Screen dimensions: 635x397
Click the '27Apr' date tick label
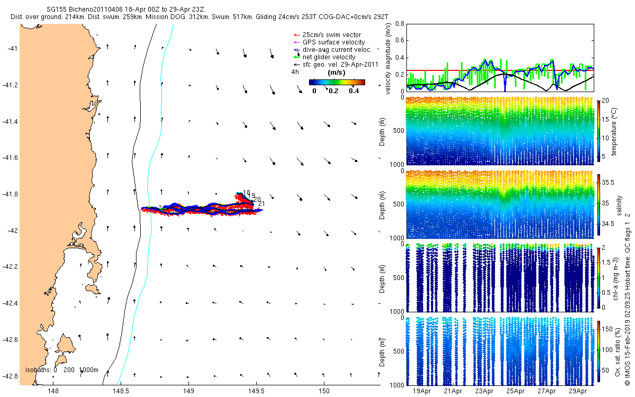[547, 392]
